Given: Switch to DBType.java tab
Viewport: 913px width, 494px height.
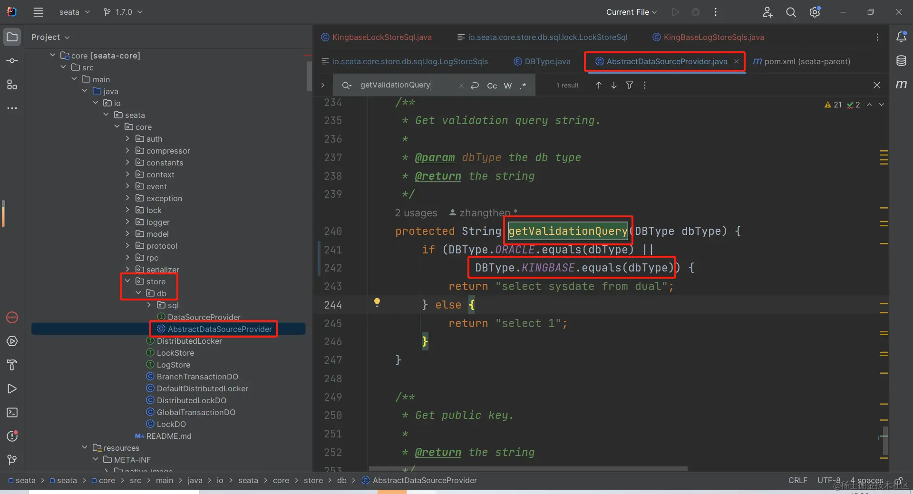Looking at the screenshot, I should [542, 61].
